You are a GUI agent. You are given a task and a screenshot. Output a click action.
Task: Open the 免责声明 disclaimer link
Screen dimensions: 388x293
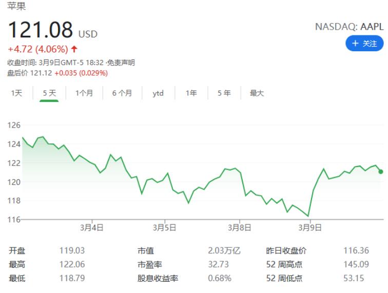pos(121,62)
